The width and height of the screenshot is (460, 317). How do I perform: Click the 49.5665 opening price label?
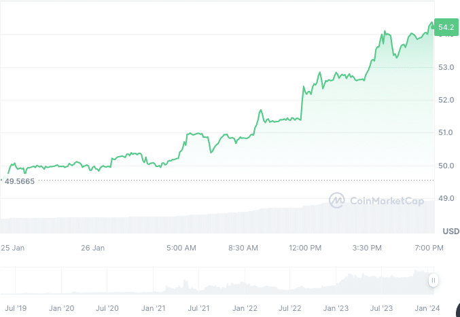[20, 181]
